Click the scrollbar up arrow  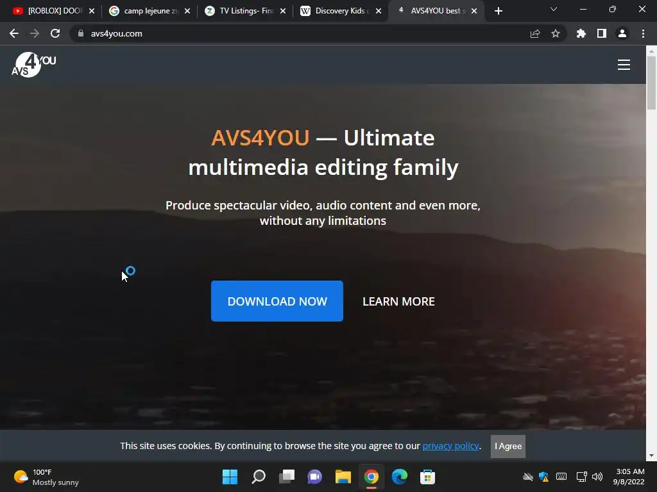coord(651,51)
